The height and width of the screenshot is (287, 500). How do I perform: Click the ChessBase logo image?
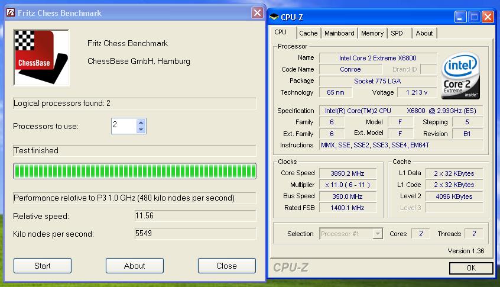click(41, 58)
